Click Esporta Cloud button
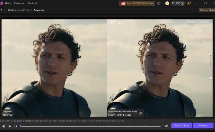The height and width of the screenshot is (132, 215). (x=182, y=126)
